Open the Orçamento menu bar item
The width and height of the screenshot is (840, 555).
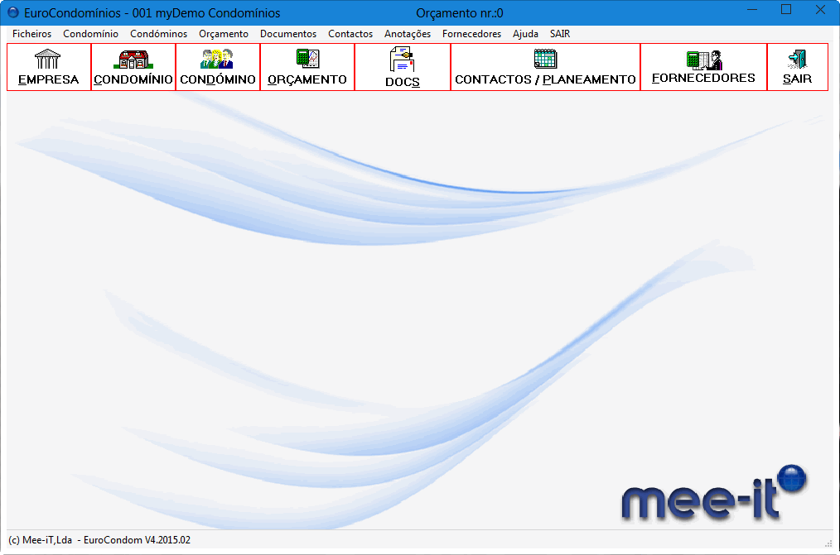[224, 34]
